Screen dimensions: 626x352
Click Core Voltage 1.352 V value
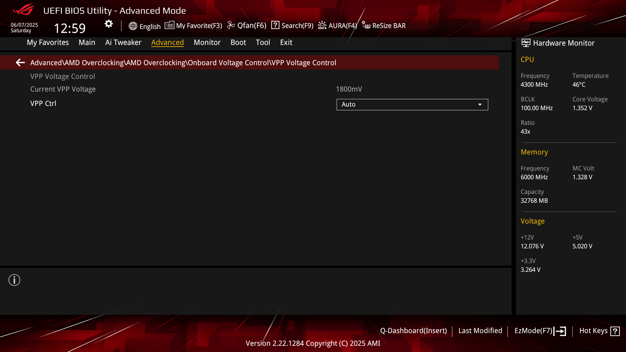582,108
